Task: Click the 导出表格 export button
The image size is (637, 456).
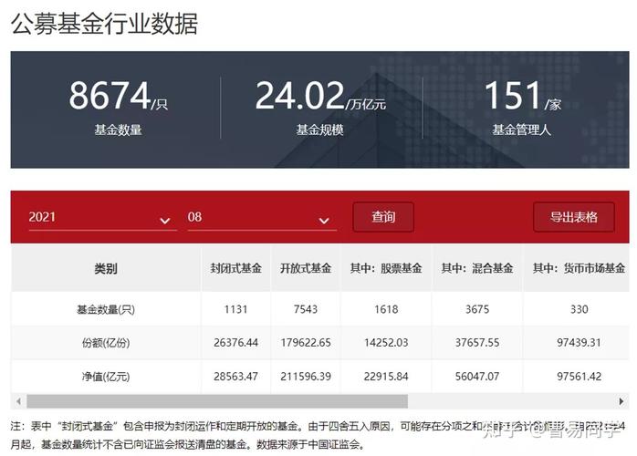Action: coord(574,217)
